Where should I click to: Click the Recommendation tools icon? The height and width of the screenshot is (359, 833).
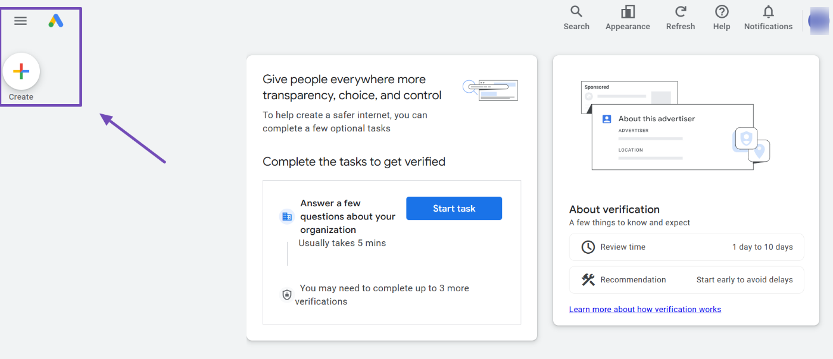point(588,280)
